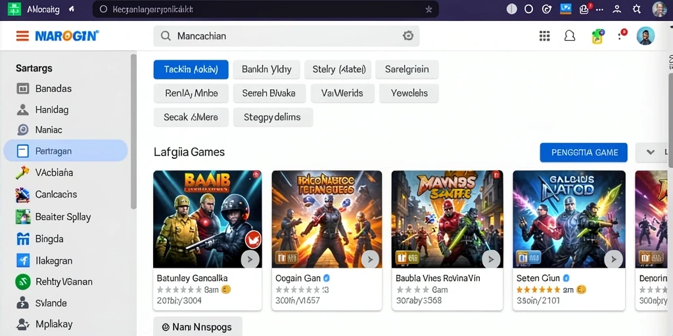The height and width of the screenshot is (336, 673).
Task: Click play arrow on Batunley Gancalka thumbnail
Action: click(250, 259)
